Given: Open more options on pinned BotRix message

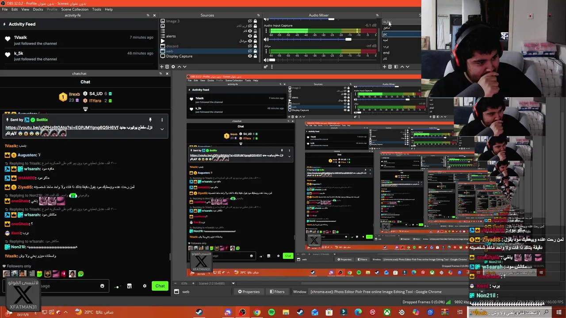Looking at the screenshot, I should (162, 120).
